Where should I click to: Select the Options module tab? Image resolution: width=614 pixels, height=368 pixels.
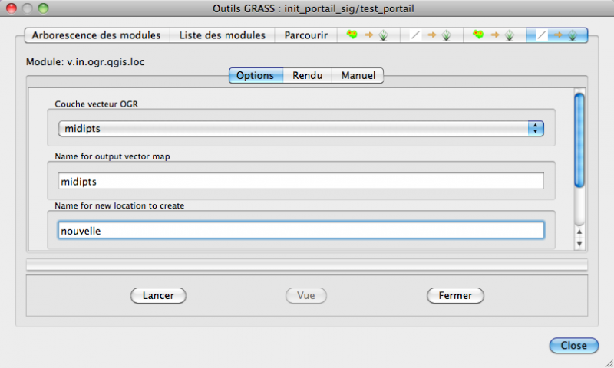(256, 75)
